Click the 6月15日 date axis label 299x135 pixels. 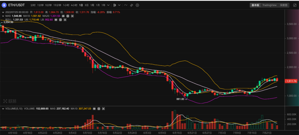(x=178, y=132)
